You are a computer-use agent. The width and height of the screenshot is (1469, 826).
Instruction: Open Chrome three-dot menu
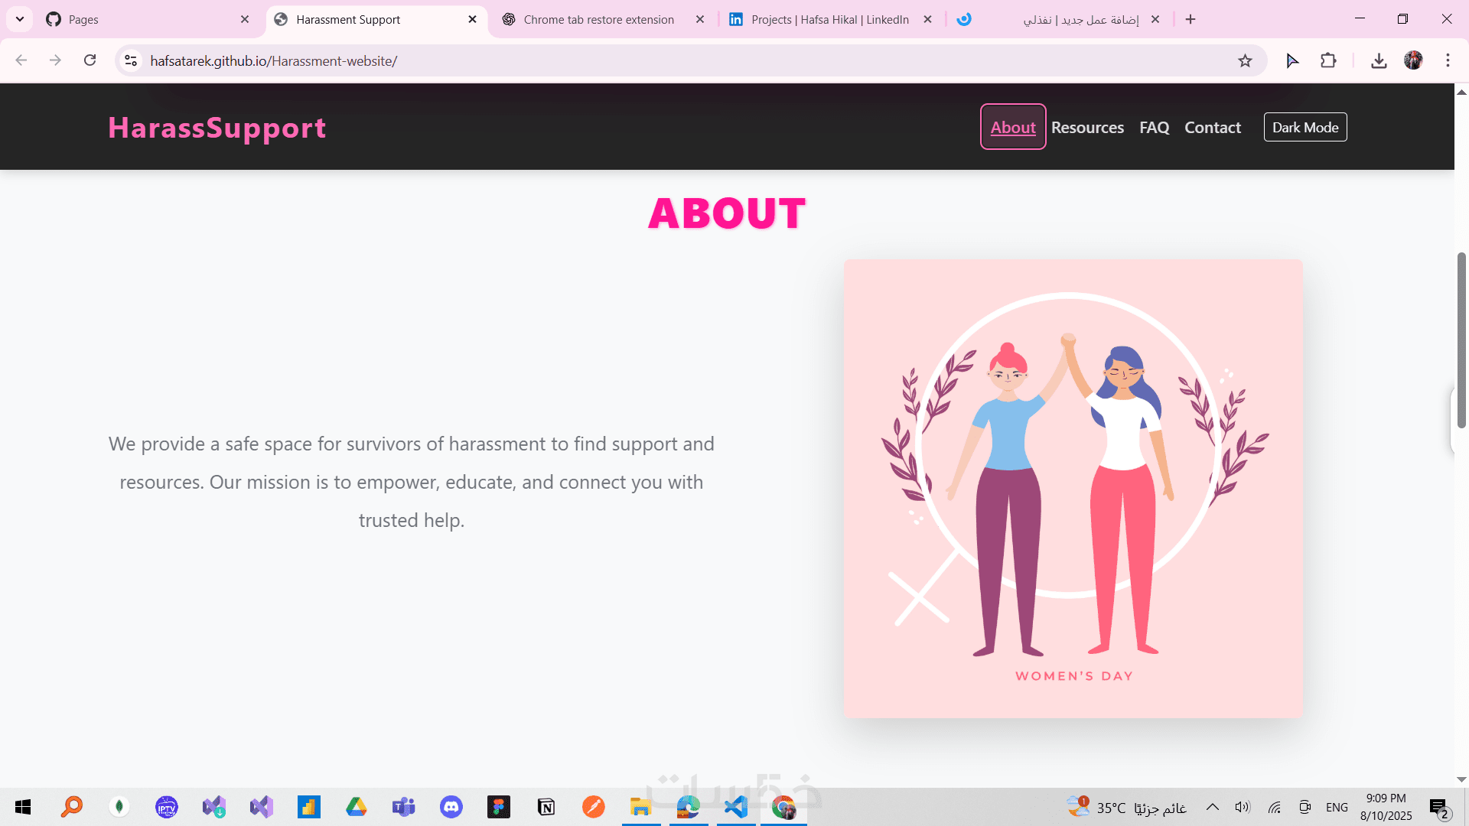pos(1448,61)
